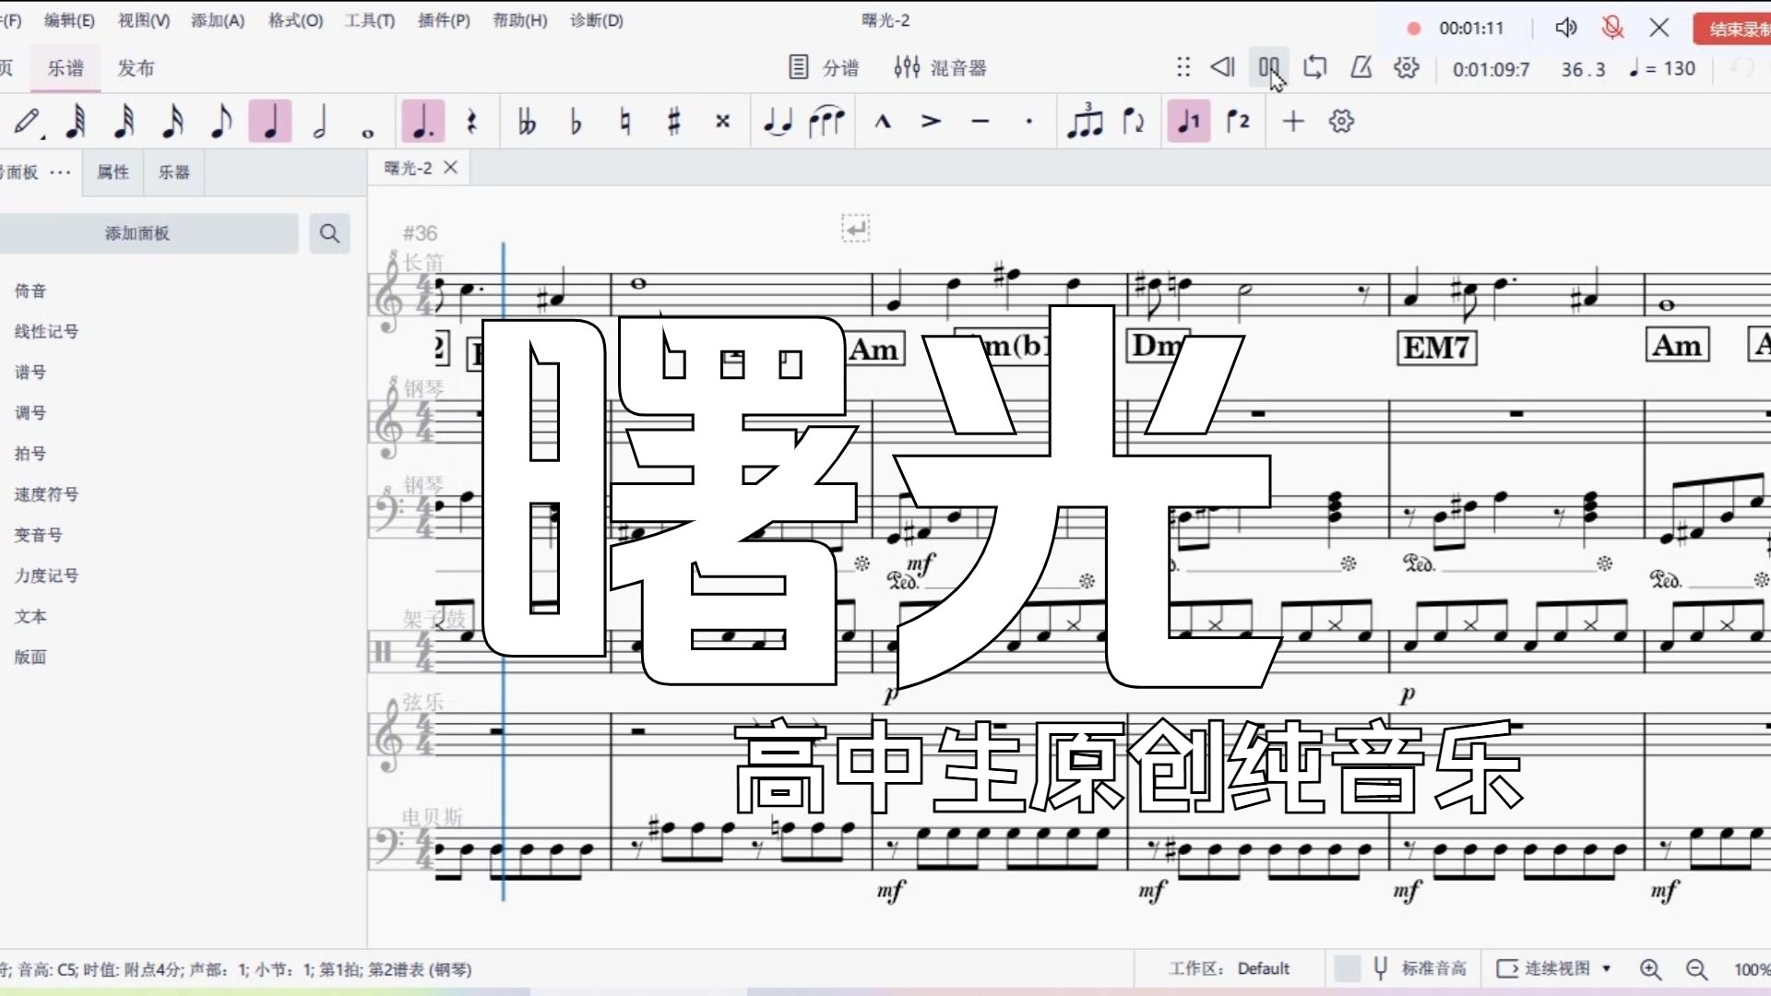1771x996 pixels.
Task: Click the 添加面板 button
Action: coord(137,233)
